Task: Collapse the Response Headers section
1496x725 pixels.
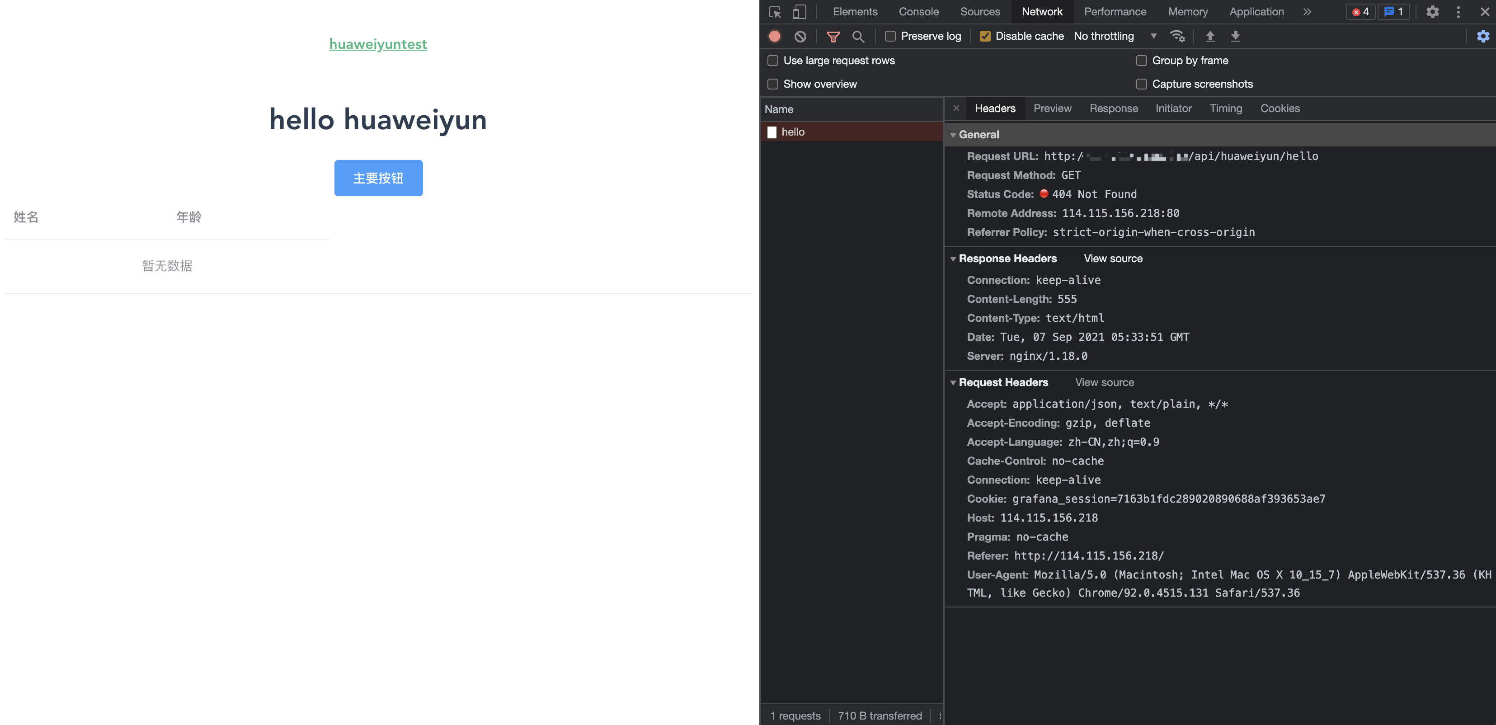Action: (953, 259)
